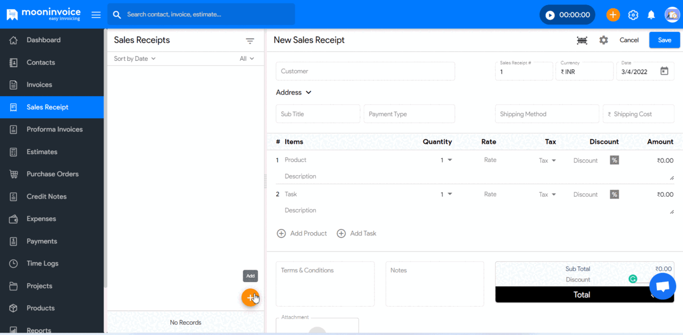Toggle percent discount for Task row
The height and width of the screenshot is (335, 683).
coord(614,195)
